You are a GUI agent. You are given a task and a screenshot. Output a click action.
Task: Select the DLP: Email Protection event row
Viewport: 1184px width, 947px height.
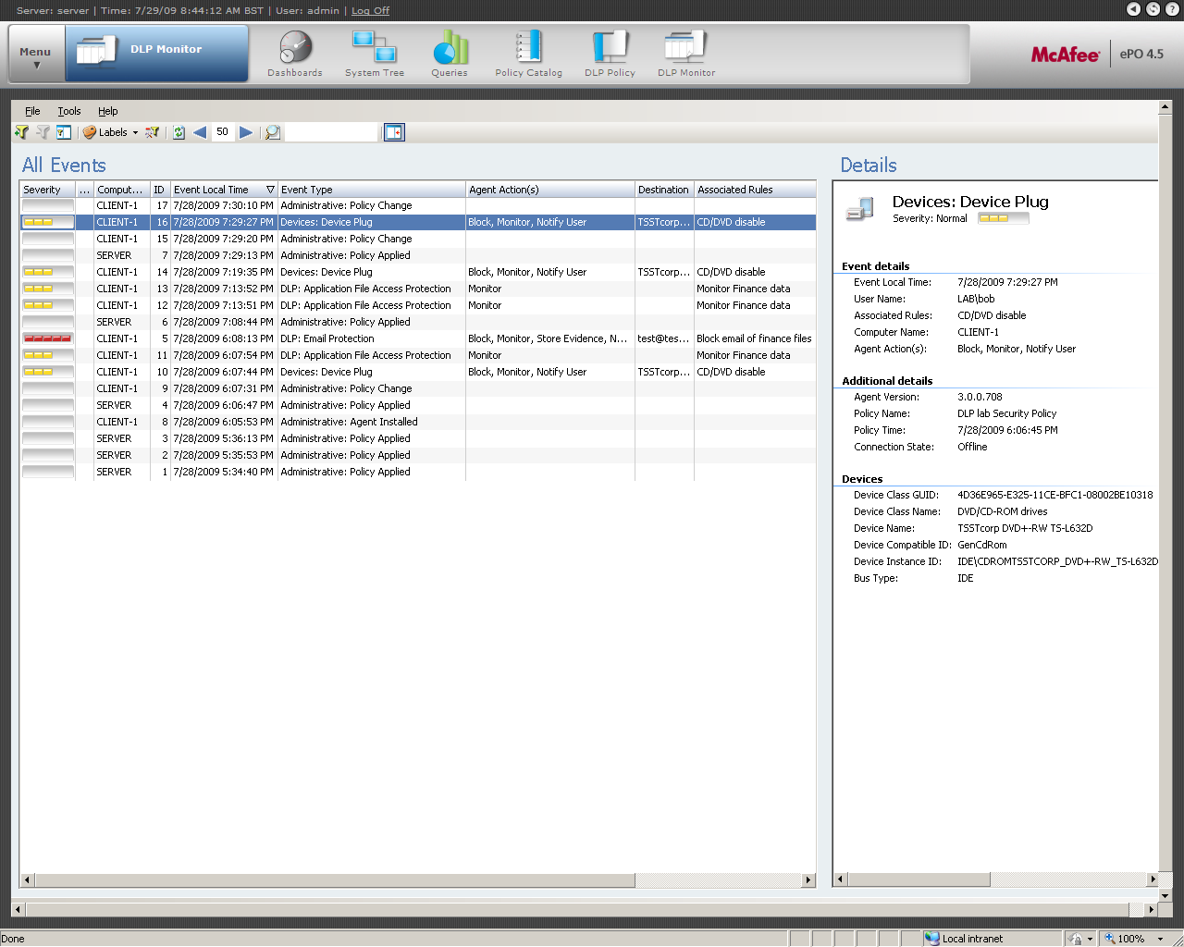point(418,338)
